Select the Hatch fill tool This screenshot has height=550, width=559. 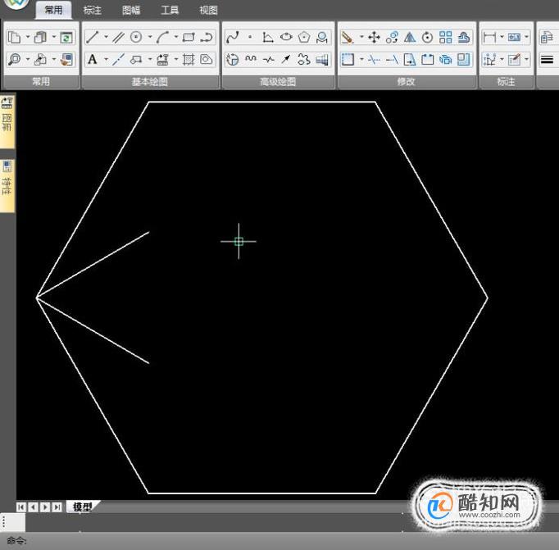point(189,59)
